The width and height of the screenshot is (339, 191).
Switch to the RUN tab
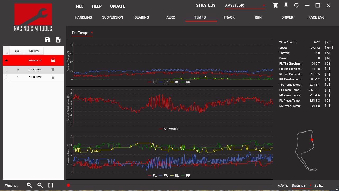(258, 17)
